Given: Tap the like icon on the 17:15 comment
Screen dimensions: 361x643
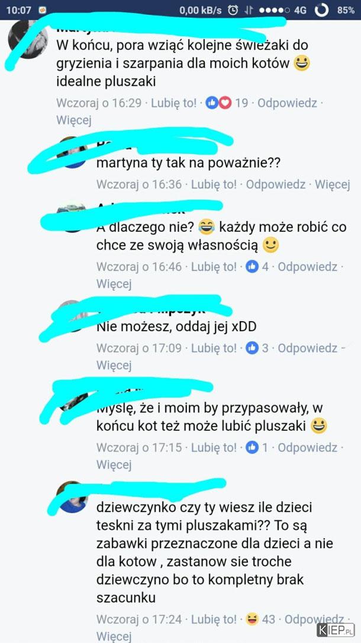Looking at the screenshot, I should point(252,447).
